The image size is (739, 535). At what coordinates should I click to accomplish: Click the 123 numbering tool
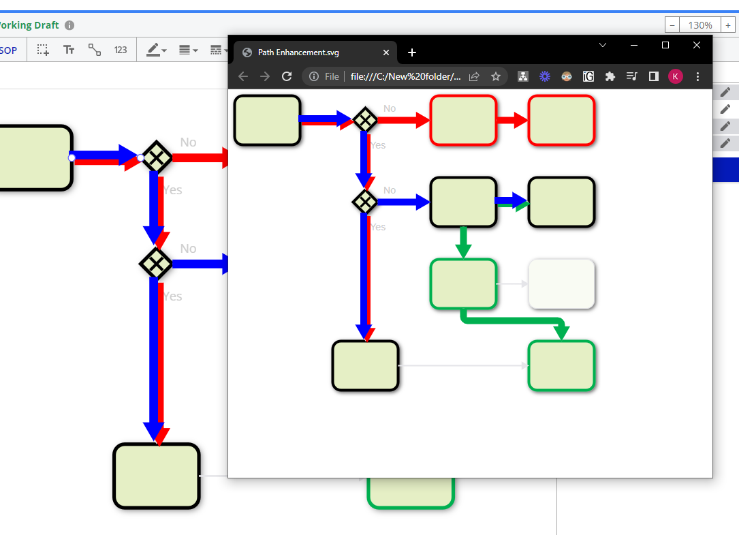pyautogui.click(x=121, y=50)
